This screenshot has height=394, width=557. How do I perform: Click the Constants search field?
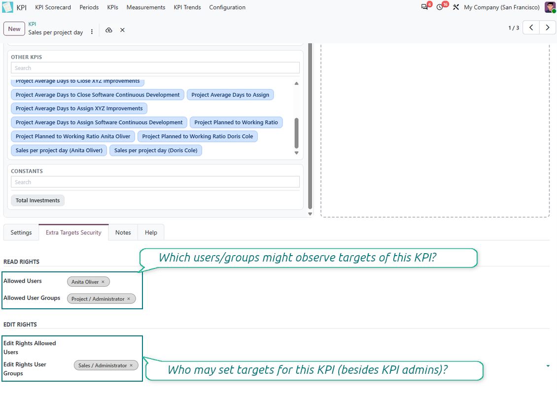[x=155, y=182]
